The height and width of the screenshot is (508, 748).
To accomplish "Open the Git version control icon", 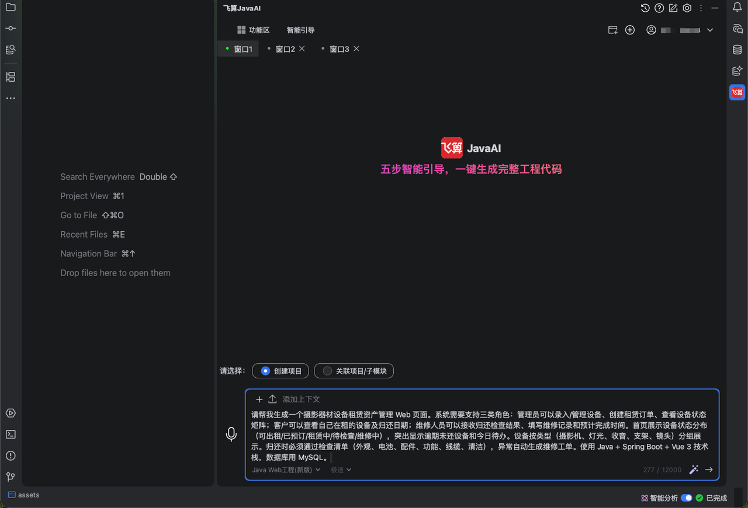I will (11, 476).
